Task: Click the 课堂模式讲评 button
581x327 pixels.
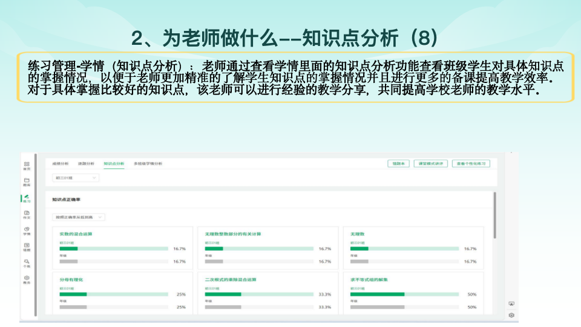Action: [432, 163]
